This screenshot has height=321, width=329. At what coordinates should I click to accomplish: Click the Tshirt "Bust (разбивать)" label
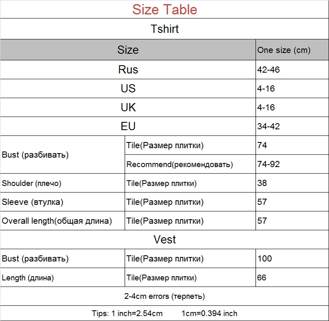[35, 155]
